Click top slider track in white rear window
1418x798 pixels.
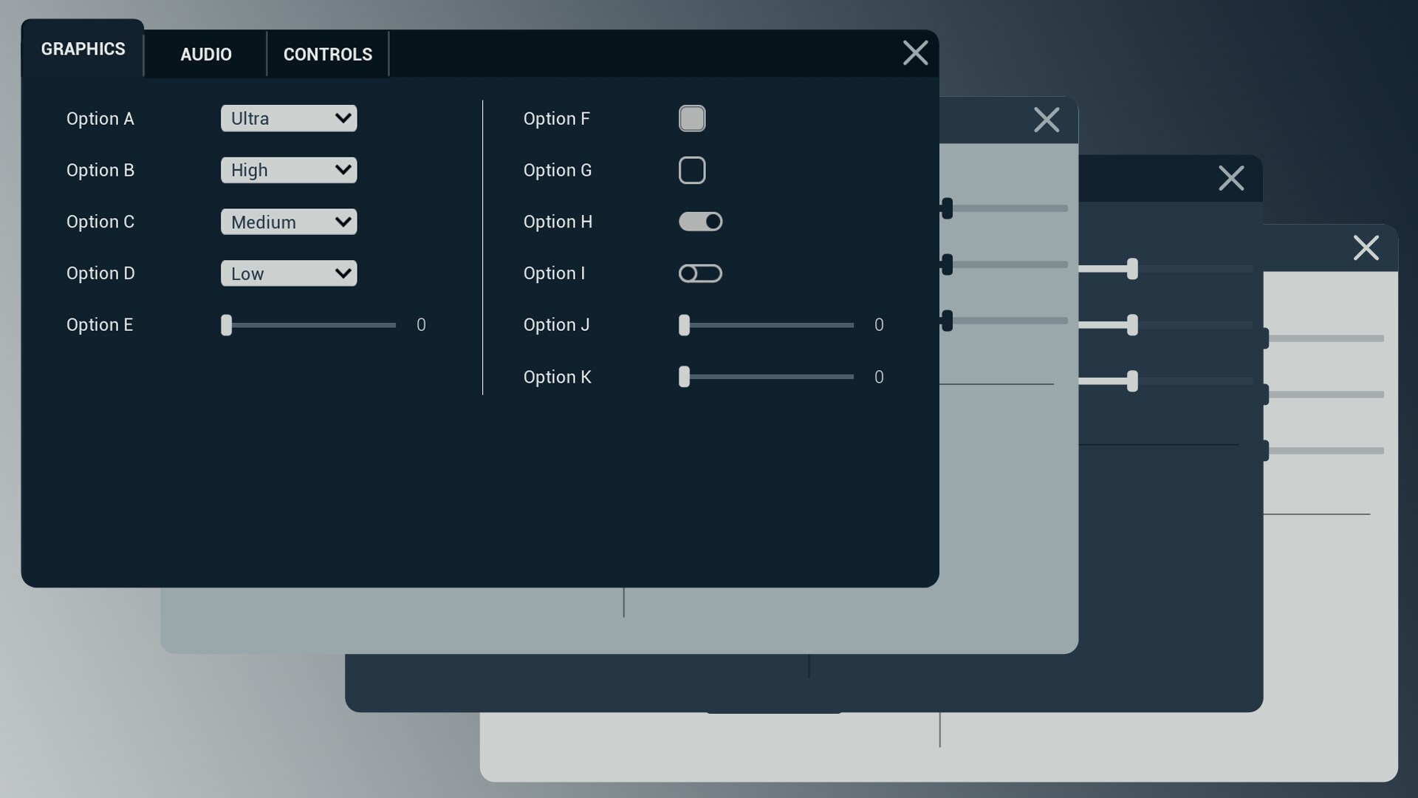1326,338
